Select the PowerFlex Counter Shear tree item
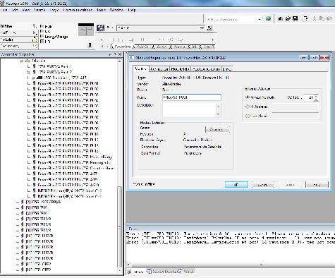Image resolution: width=335 pixels, height=278 pixels. pos(75,168)
